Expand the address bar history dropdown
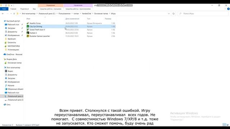The width and height of the screenshot is (230, 129). click(169, 14)
